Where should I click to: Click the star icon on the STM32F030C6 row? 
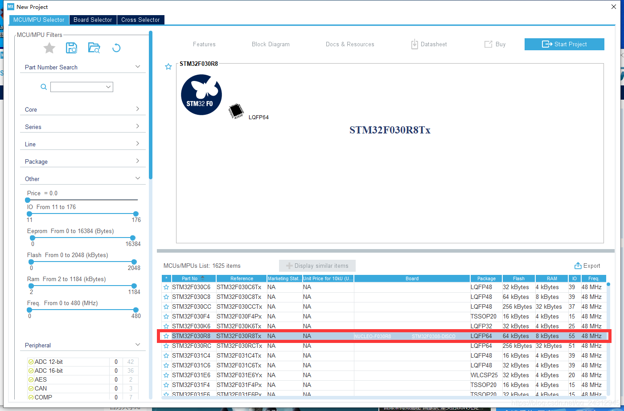pos(166,287)
